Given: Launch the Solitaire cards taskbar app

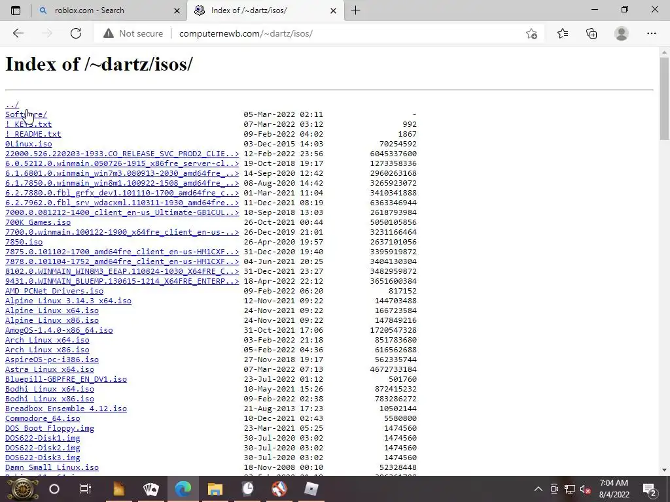Looking at the screenshot, I should tap(151, 489).
